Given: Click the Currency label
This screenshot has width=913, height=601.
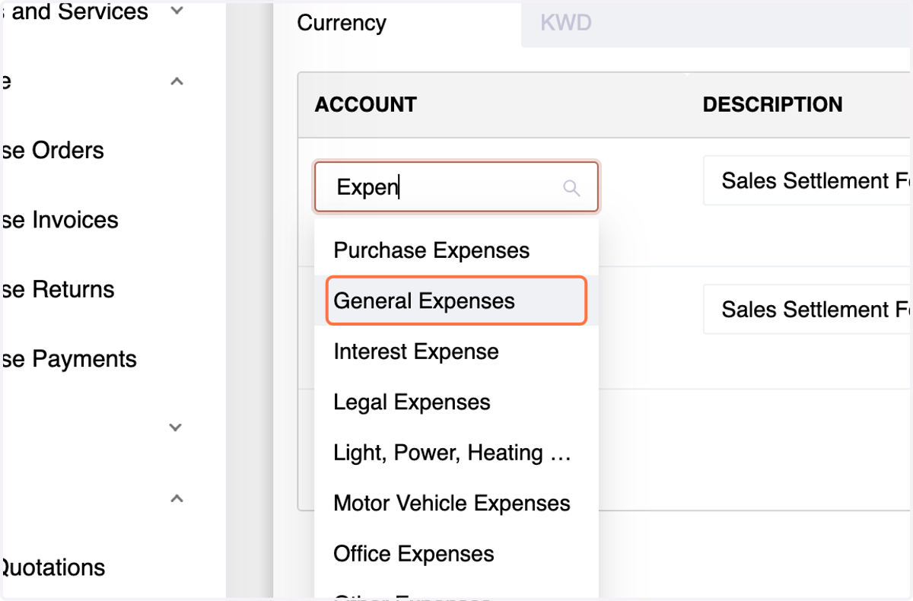Looking at the screenshot, I should pos(342,23).
